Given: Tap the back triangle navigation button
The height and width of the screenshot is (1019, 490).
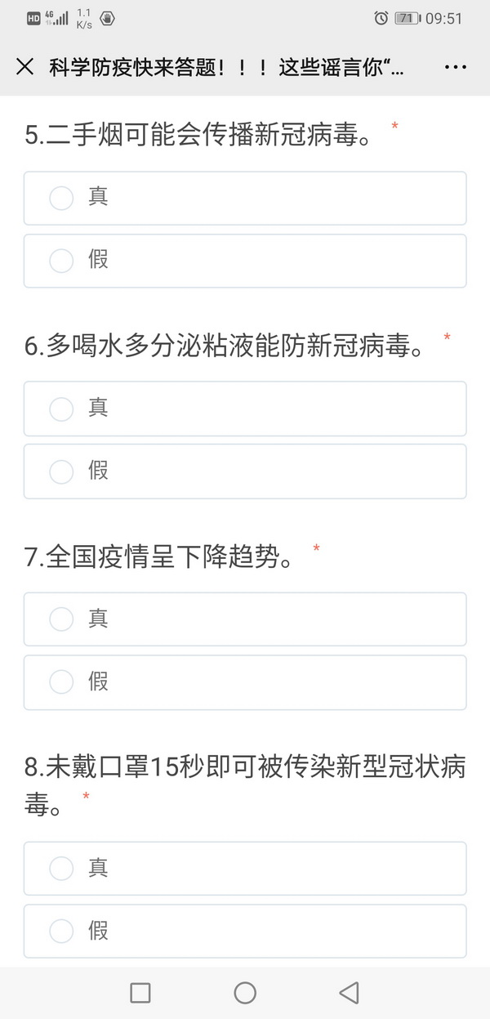Looking at the screenshot, I should coord(350,993).
